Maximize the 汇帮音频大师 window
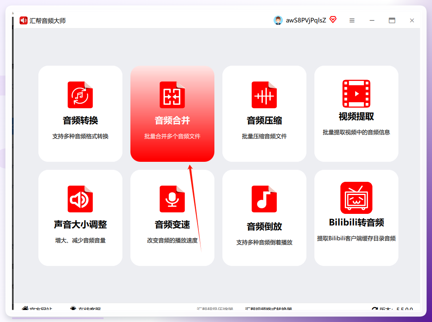Screen dimensions: 432x322 (x=392, y=20)
